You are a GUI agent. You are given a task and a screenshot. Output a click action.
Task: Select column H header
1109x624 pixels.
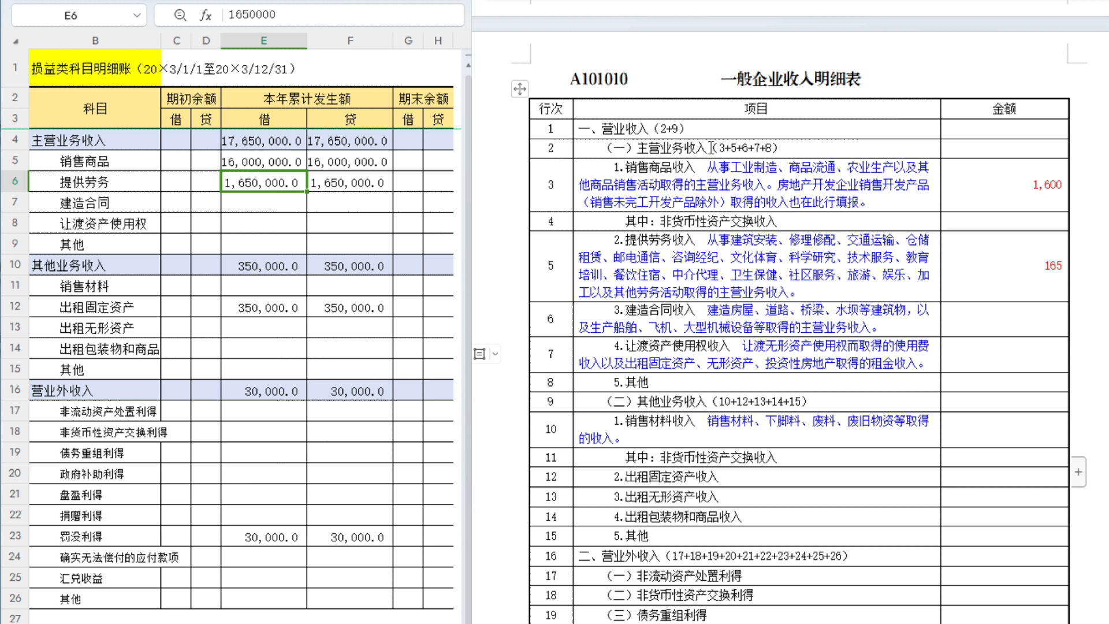[438, 41]
